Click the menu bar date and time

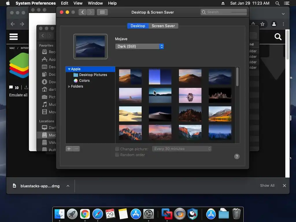pos(250,3)
